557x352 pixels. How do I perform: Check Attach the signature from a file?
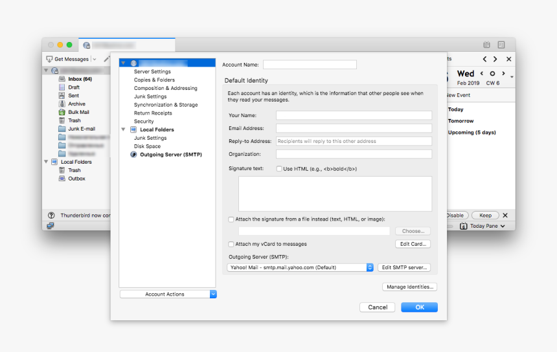231,219
